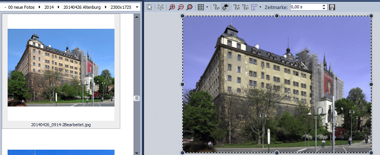The height and width of the screenshot is (155, 380).
Task: Add a motion path keyframe
Action: click(x=237, y=7)
